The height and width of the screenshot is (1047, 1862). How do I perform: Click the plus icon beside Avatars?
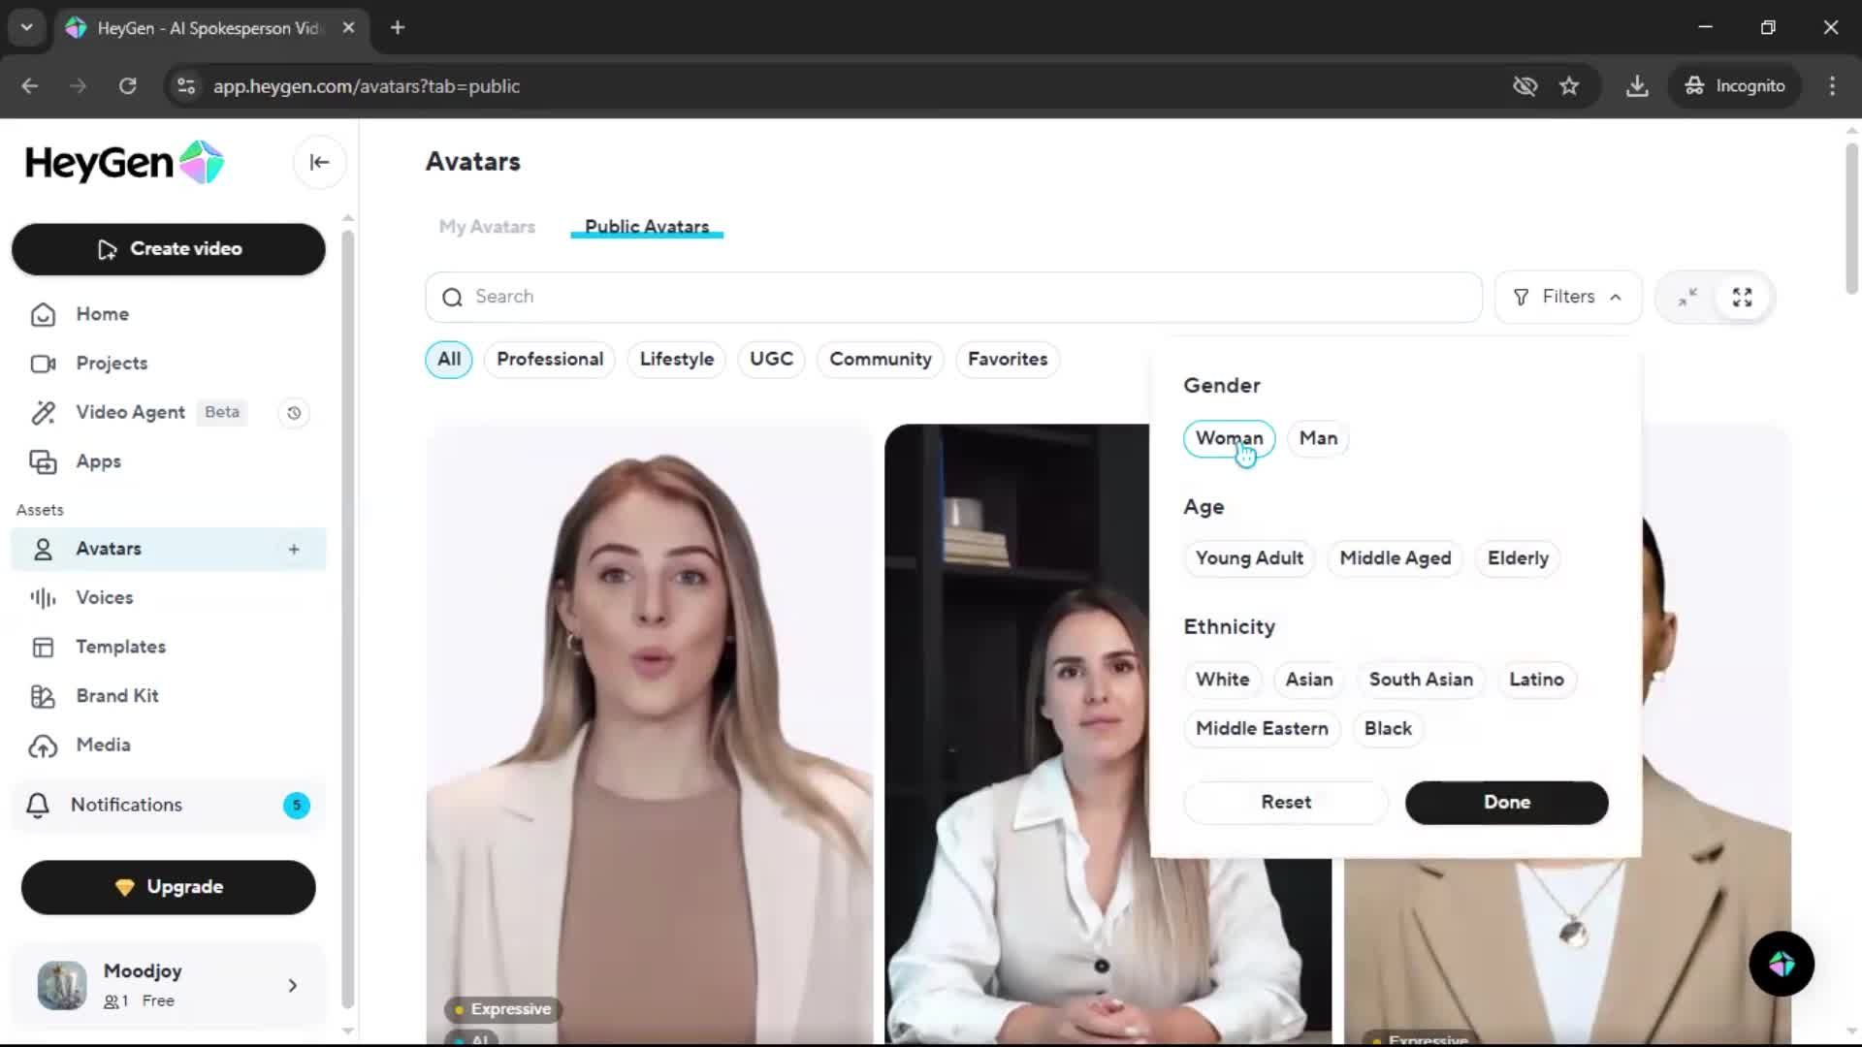tap(294, 550)
